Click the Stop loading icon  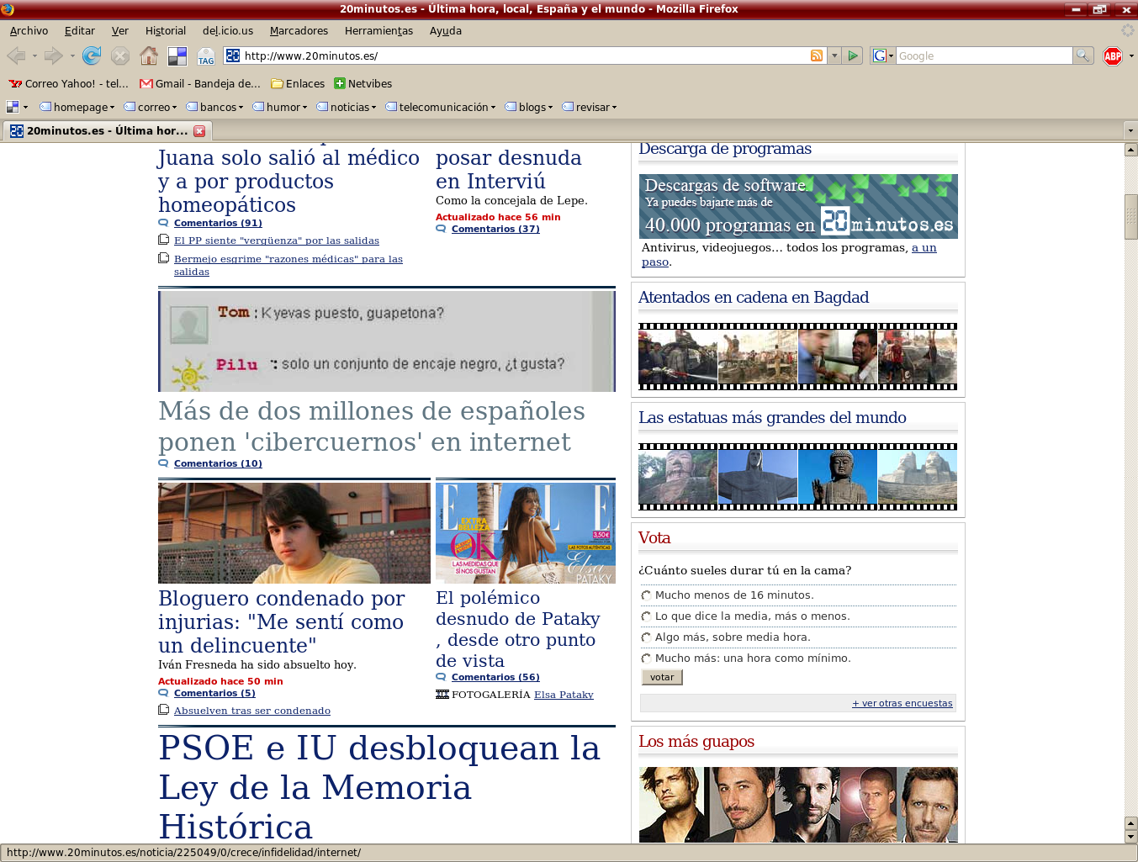[120, 56]
